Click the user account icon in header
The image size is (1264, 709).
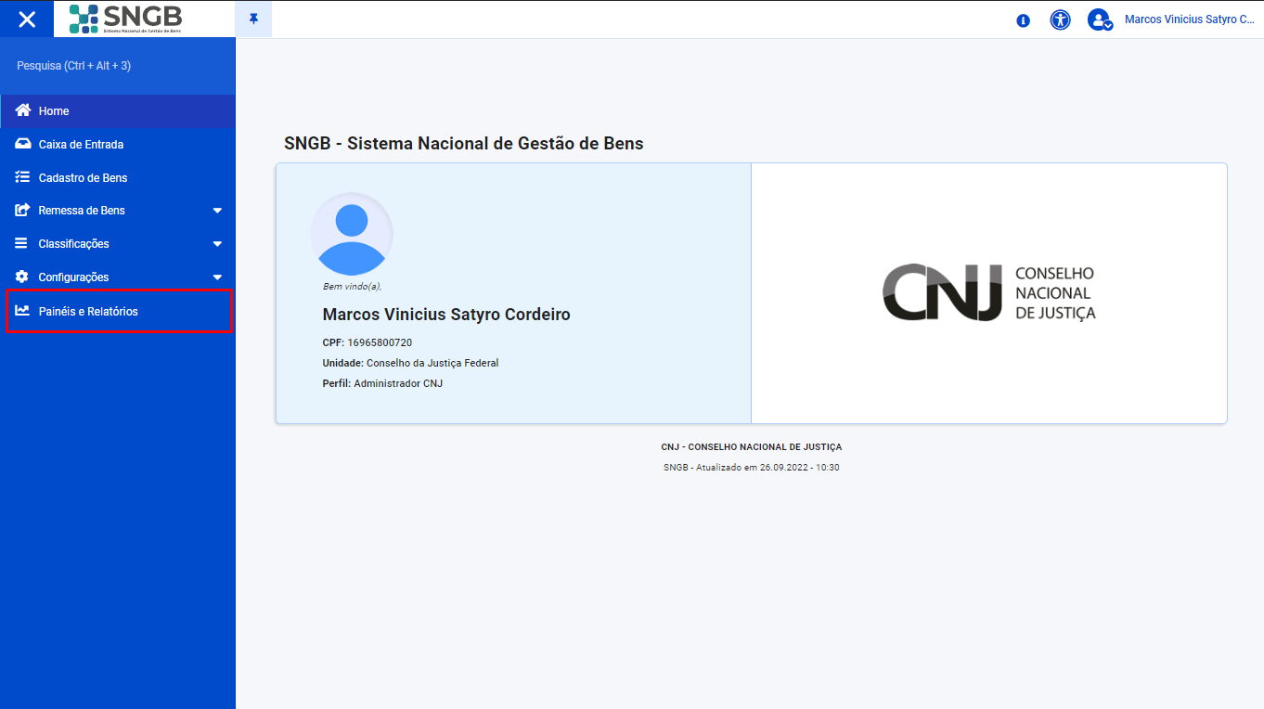tap(1100, 19)
